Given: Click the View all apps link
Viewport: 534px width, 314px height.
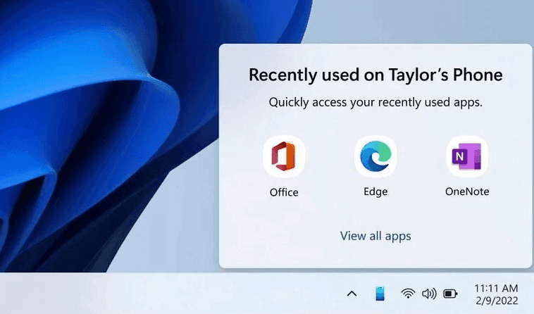Looking at the screenshot, I should (x=375, y=236).
